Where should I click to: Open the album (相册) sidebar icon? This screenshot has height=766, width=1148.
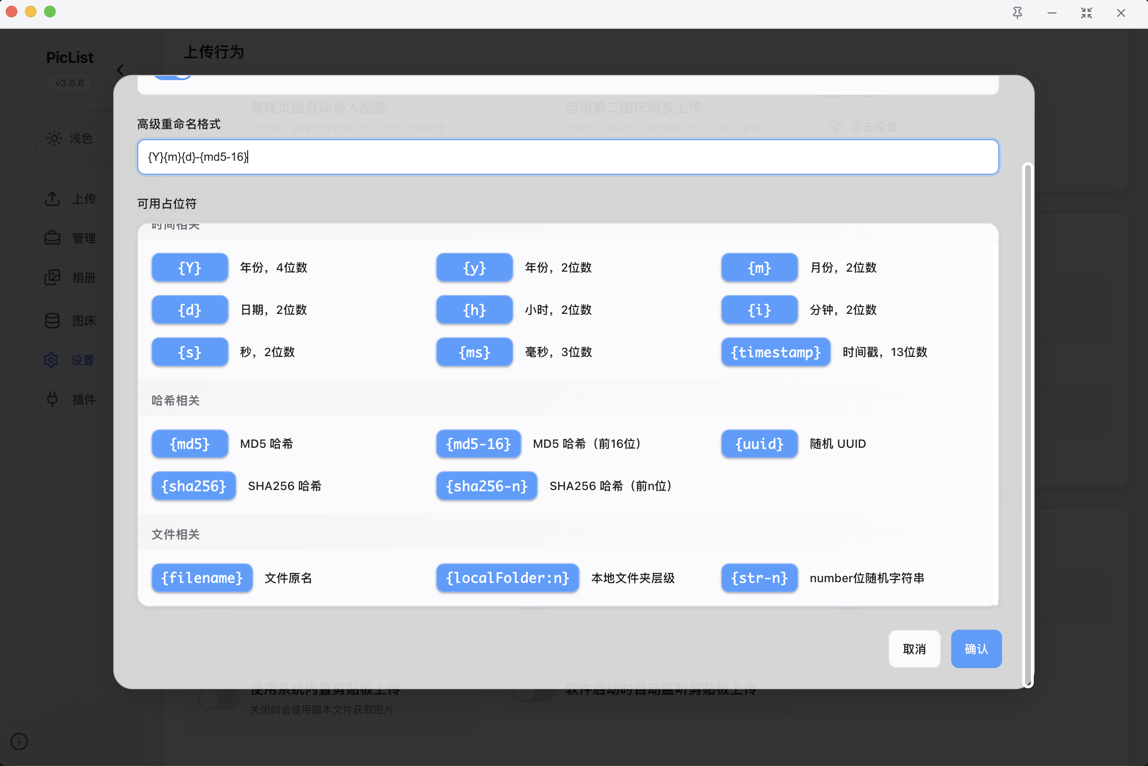pos(52,277)
